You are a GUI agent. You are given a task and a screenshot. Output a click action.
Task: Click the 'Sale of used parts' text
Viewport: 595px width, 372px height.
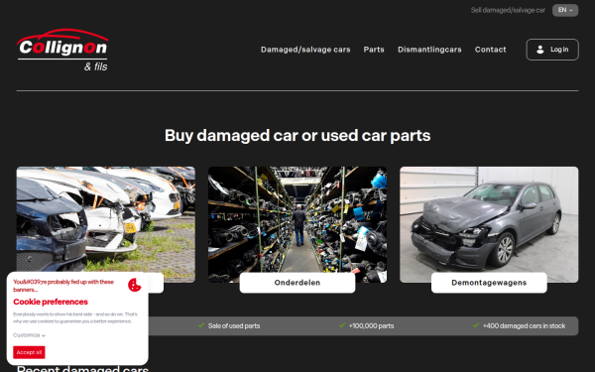pos(234,326)
